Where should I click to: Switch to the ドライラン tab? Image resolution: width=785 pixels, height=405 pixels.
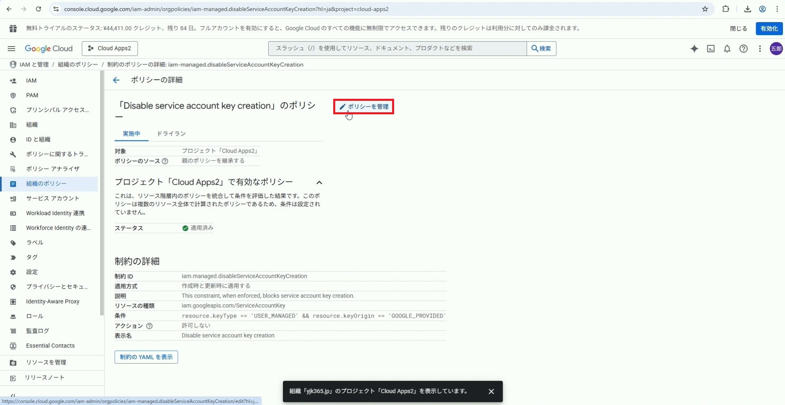pyautogui.click(x=171, y=134)
